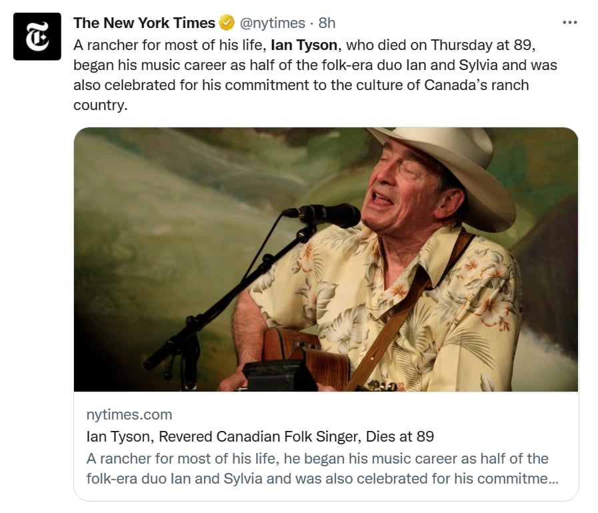Click the gold verified badge icon
Image resolution: width=598 pixels, height=513 pixels.
227,23
